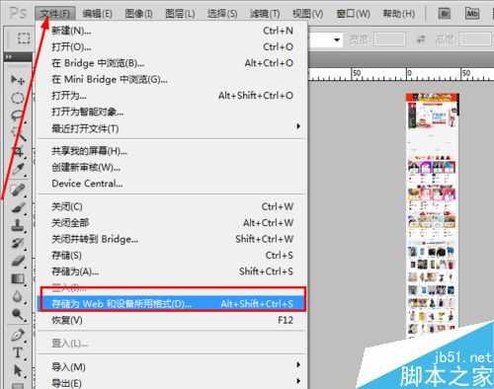Select the Elliptical Marquee tool
Viewport: 494px width, 389px height.
[x=18, y=98]
